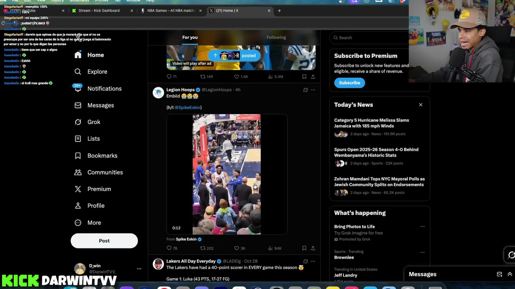Switch to Stream - Kick Dashboard browser tab
The width and height of the screenshot is (515, 289).
pos(99,11)
